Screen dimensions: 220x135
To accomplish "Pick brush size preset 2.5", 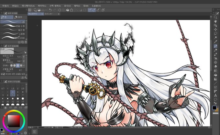I will (23, 87).
